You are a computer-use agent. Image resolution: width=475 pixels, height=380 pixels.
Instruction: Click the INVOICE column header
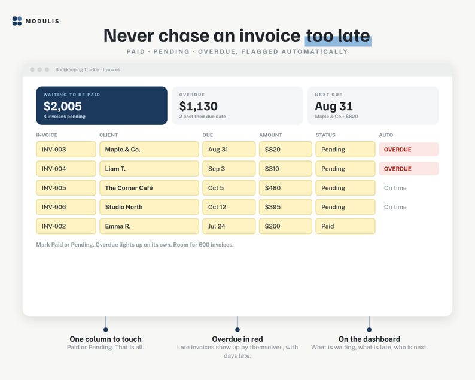click(x=47, y=135)
